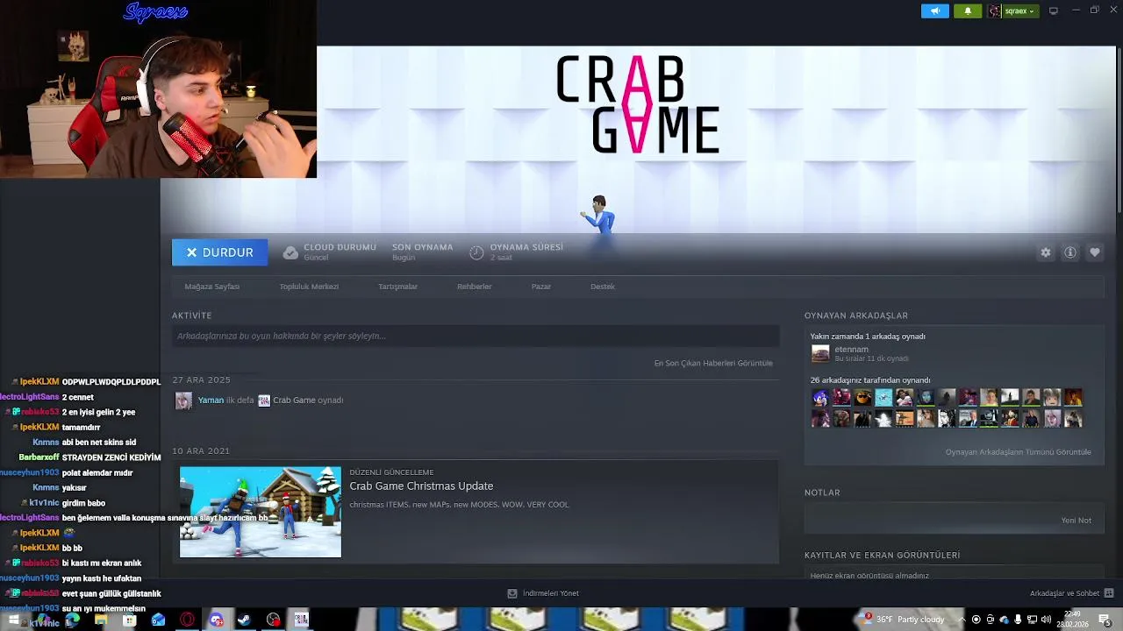Click tray recording circle icon
This screenshot has height=631, width=1123.
[976, 620]
